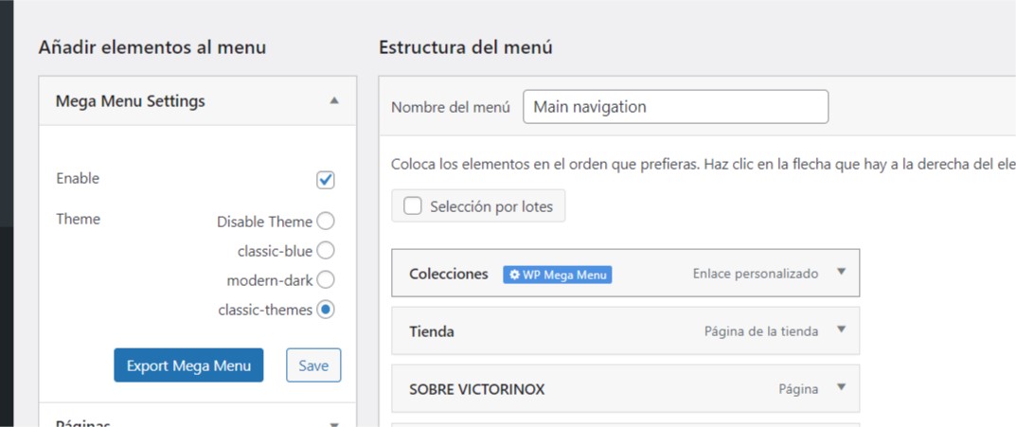Click the Añadir elementos al menu heading
The image size is (1016, 427).
[152, 47]
